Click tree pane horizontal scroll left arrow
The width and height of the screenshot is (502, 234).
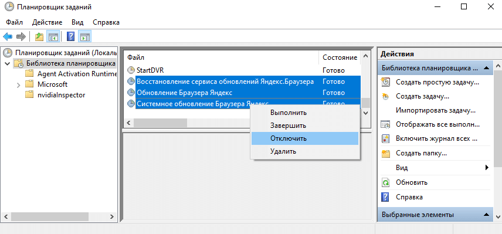pyautogui.click(x=6, y=217)
